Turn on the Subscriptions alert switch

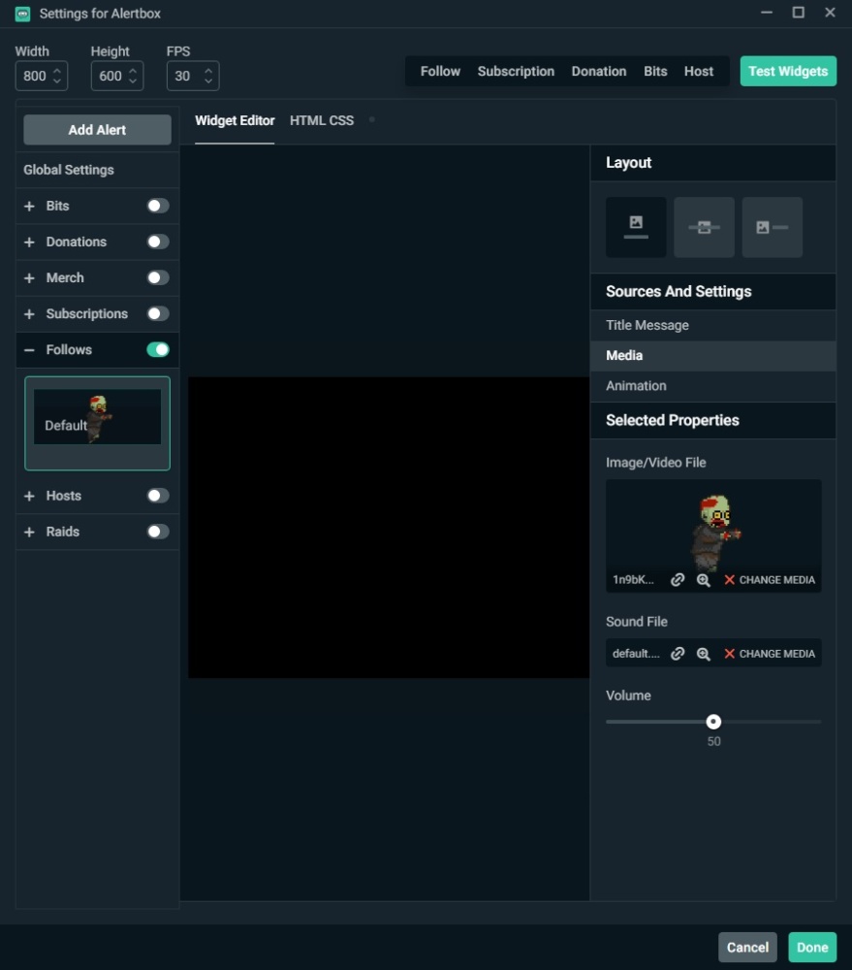158,313
